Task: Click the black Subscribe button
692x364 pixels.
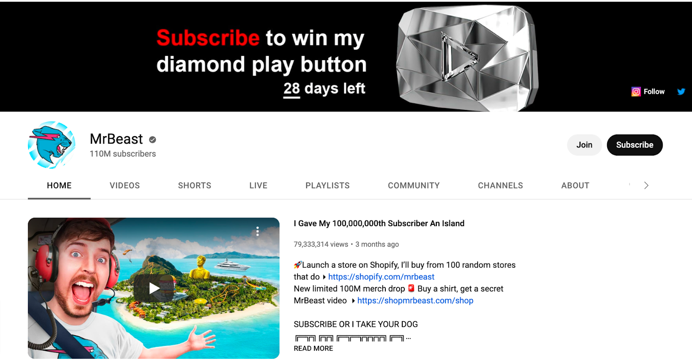Action: coord(634,145)
